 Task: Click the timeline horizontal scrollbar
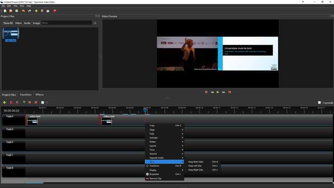click(35, 183)
